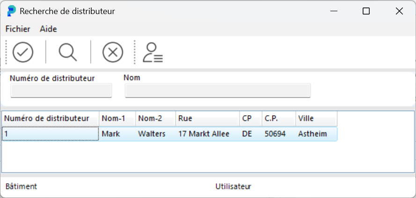
Task: Click the Rue column header
Action: [x=207, y=118]
